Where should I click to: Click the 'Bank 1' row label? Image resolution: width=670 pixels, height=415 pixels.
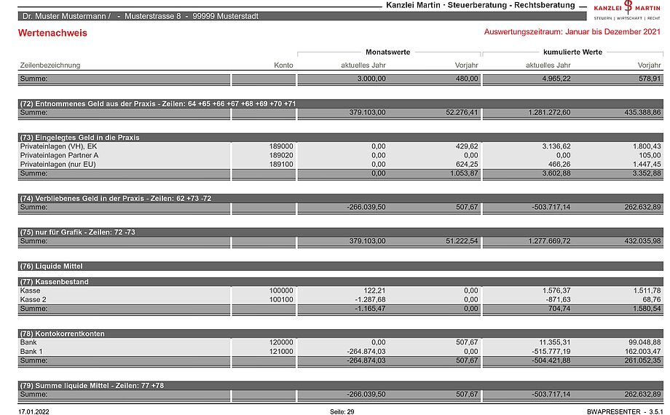tap(31, 352)
